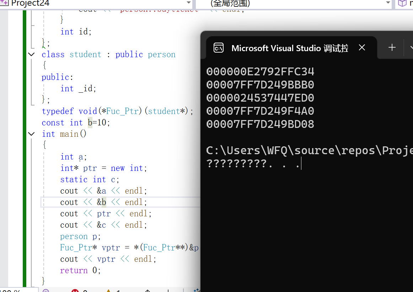Click the 'const int b=10;' line

[x=76, y=123]
